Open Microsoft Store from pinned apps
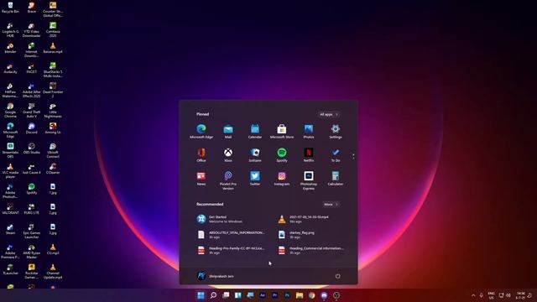Image resolution: width=537 pixels, height=302 pixels. tap(282, 132)
